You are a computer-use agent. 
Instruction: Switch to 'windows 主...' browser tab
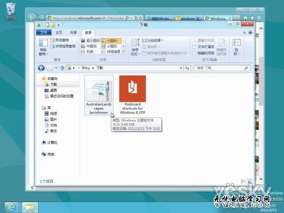(x=189, y=18)
